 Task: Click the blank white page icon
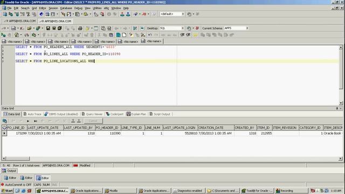tap(125, 35)
